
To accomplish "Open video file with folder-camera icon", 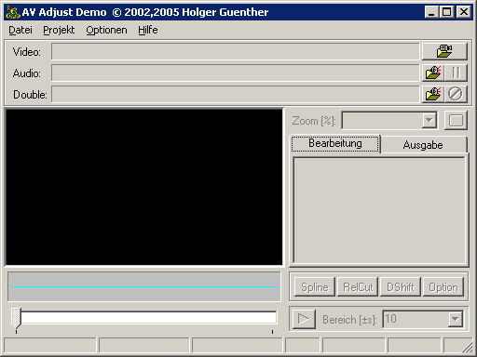I will (444, 51).
